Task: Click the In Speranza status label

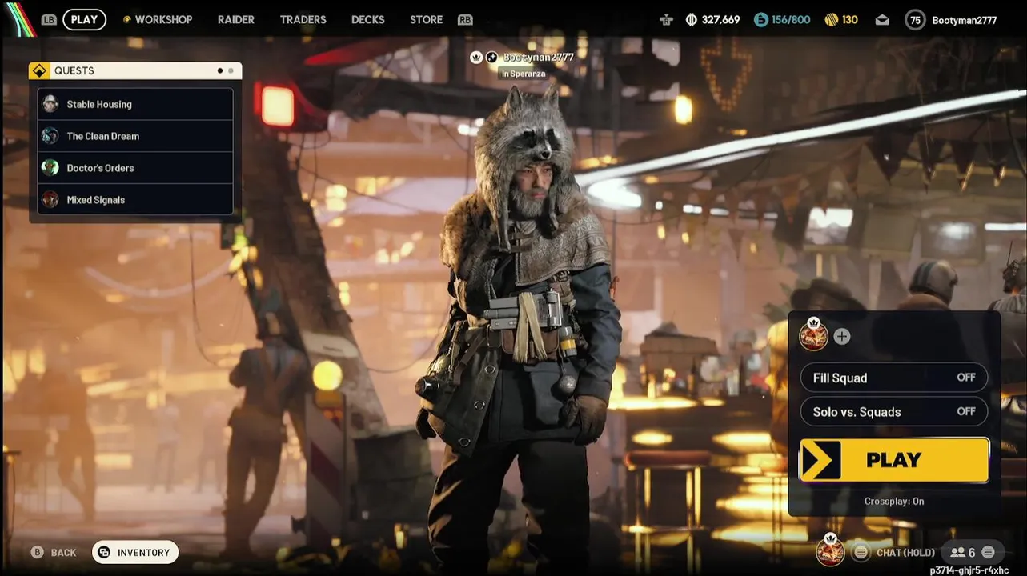Action: click(524, 74)
